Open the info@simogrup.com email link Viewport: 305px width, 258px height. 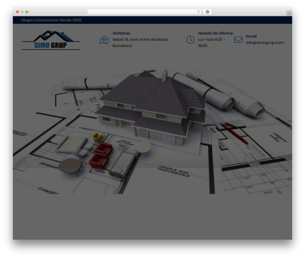pyautogui.click(x=265, y=43)
